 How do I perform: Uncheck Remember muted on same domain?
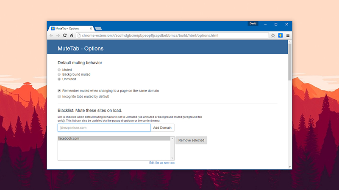click(59, 91)
